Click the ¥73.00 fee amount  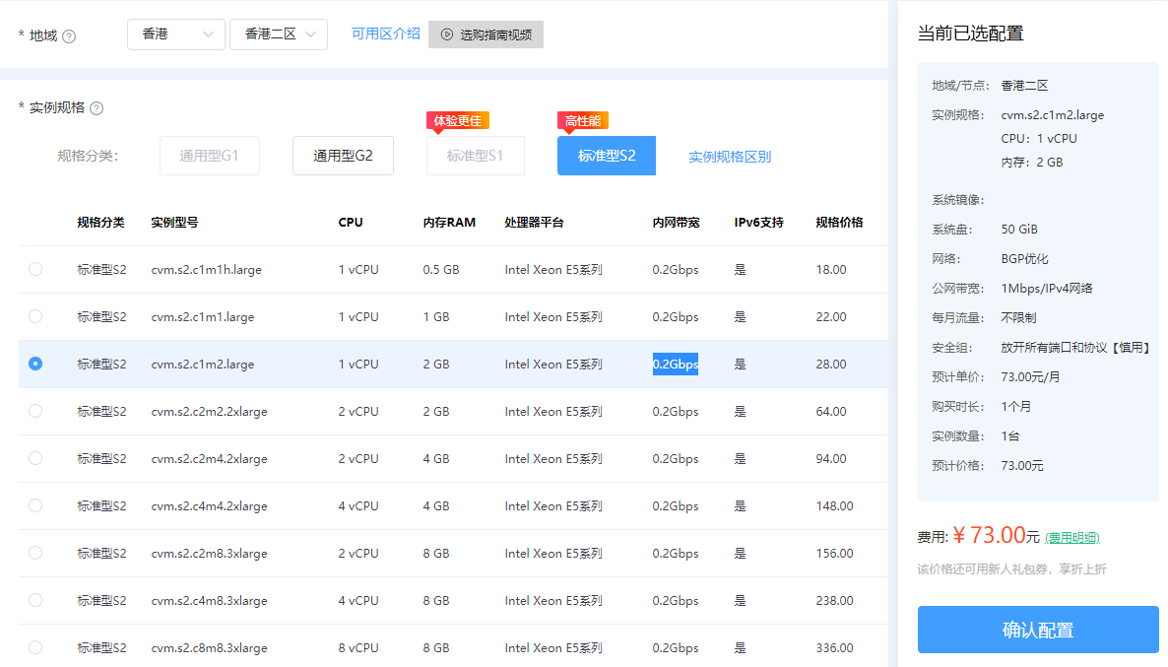(989, 535)
